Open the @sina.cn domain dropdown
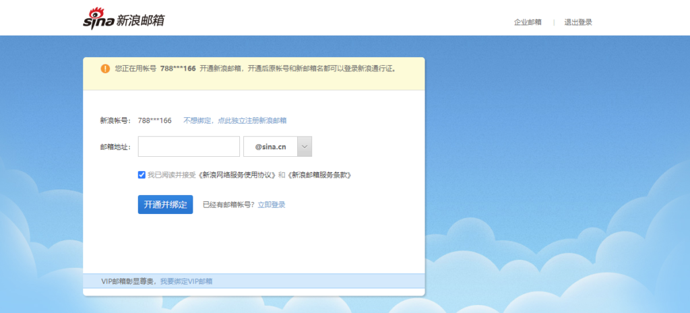This screenshot has width=690, height=313. pyautogui.click(x=278, y=146)
